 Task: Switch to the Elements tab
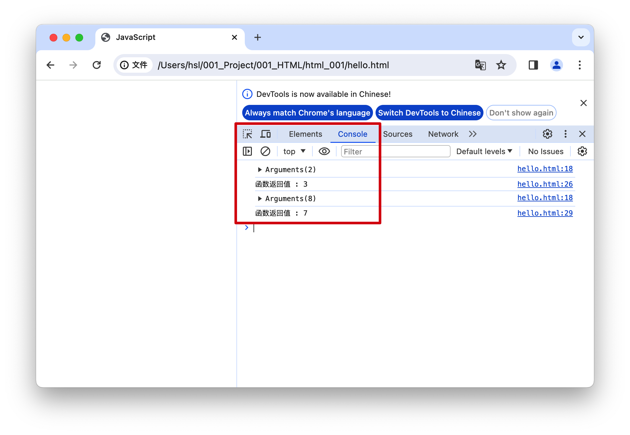pyautogui.click(x=305, y=134)
